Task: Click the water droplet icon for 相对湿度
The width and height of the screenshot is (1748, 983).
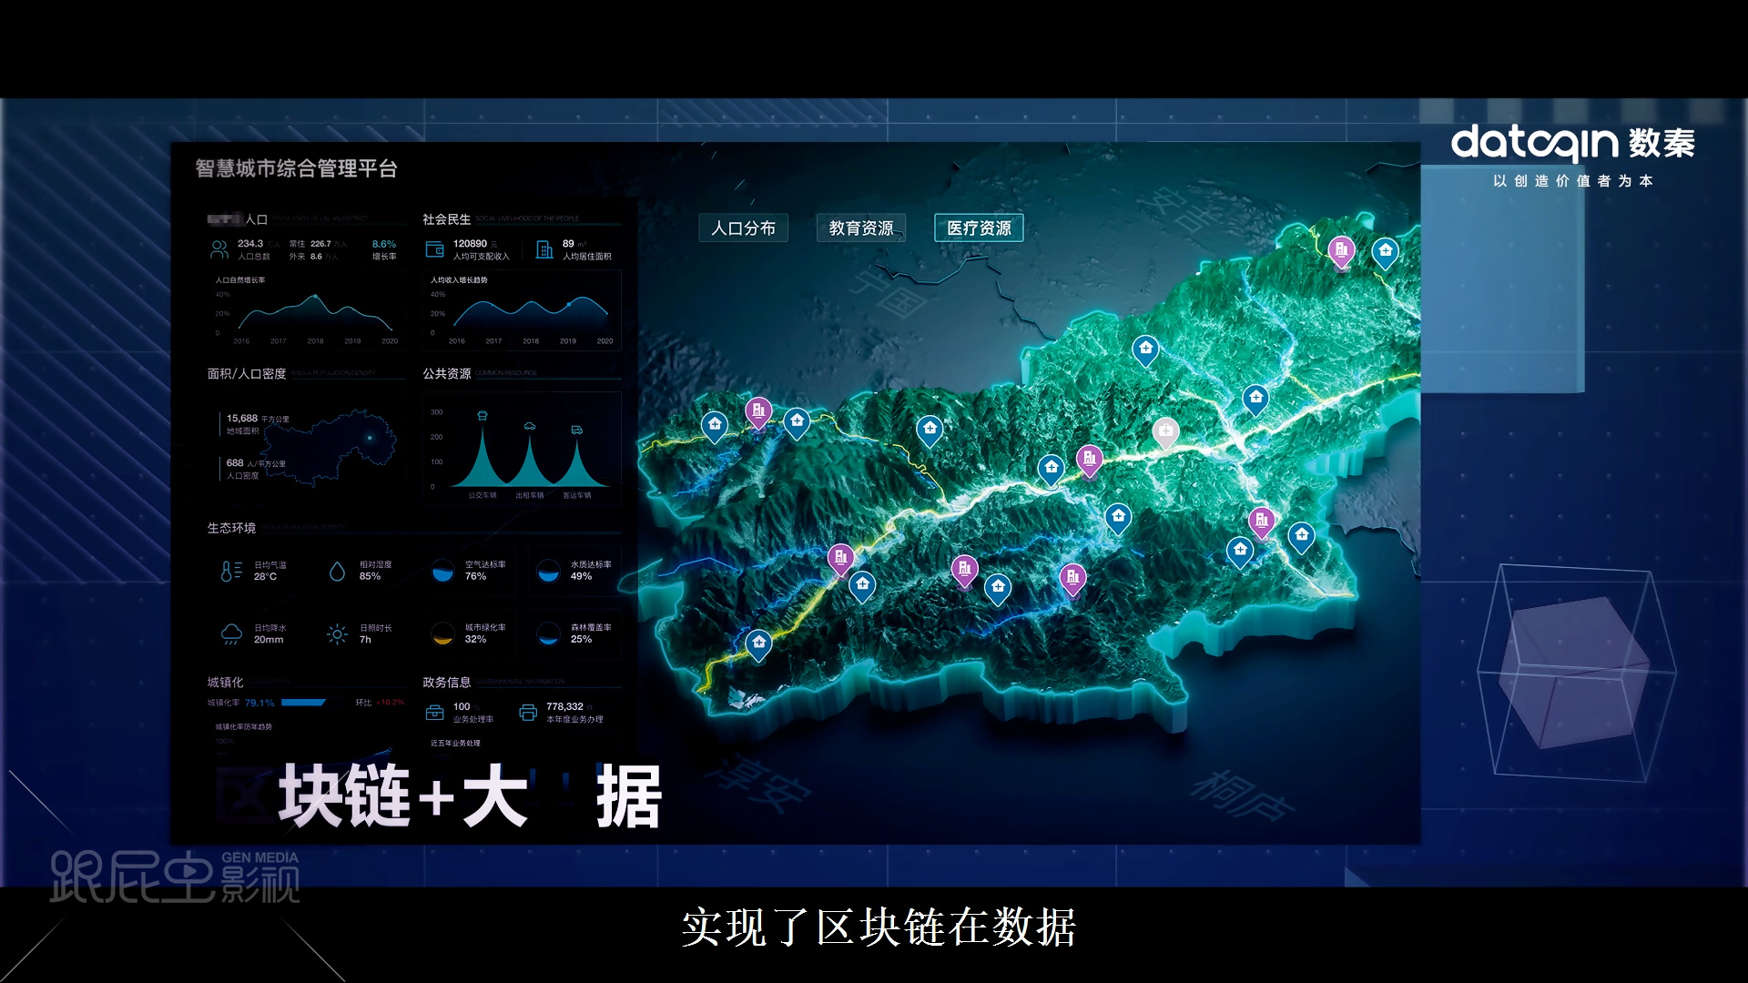Action: point(337,571)
